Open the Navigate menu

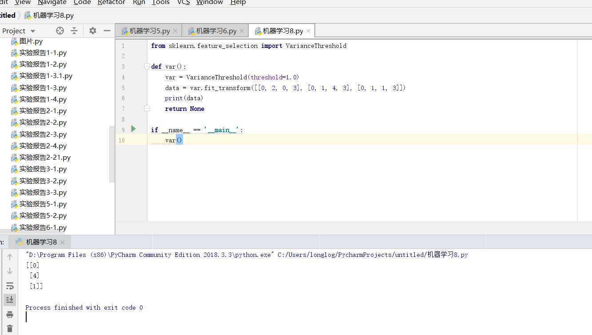click(52, 3)
